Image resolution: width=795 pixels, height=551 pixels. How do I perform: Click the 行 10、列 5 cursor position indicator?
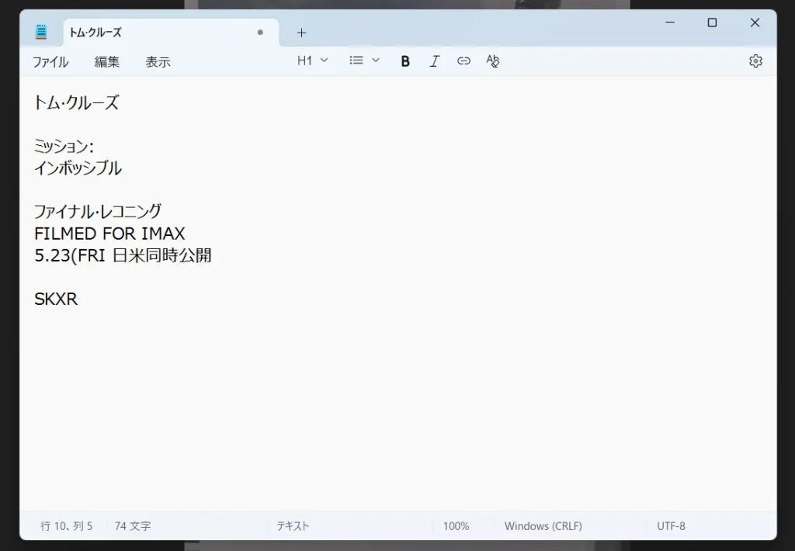pos(67,526)
